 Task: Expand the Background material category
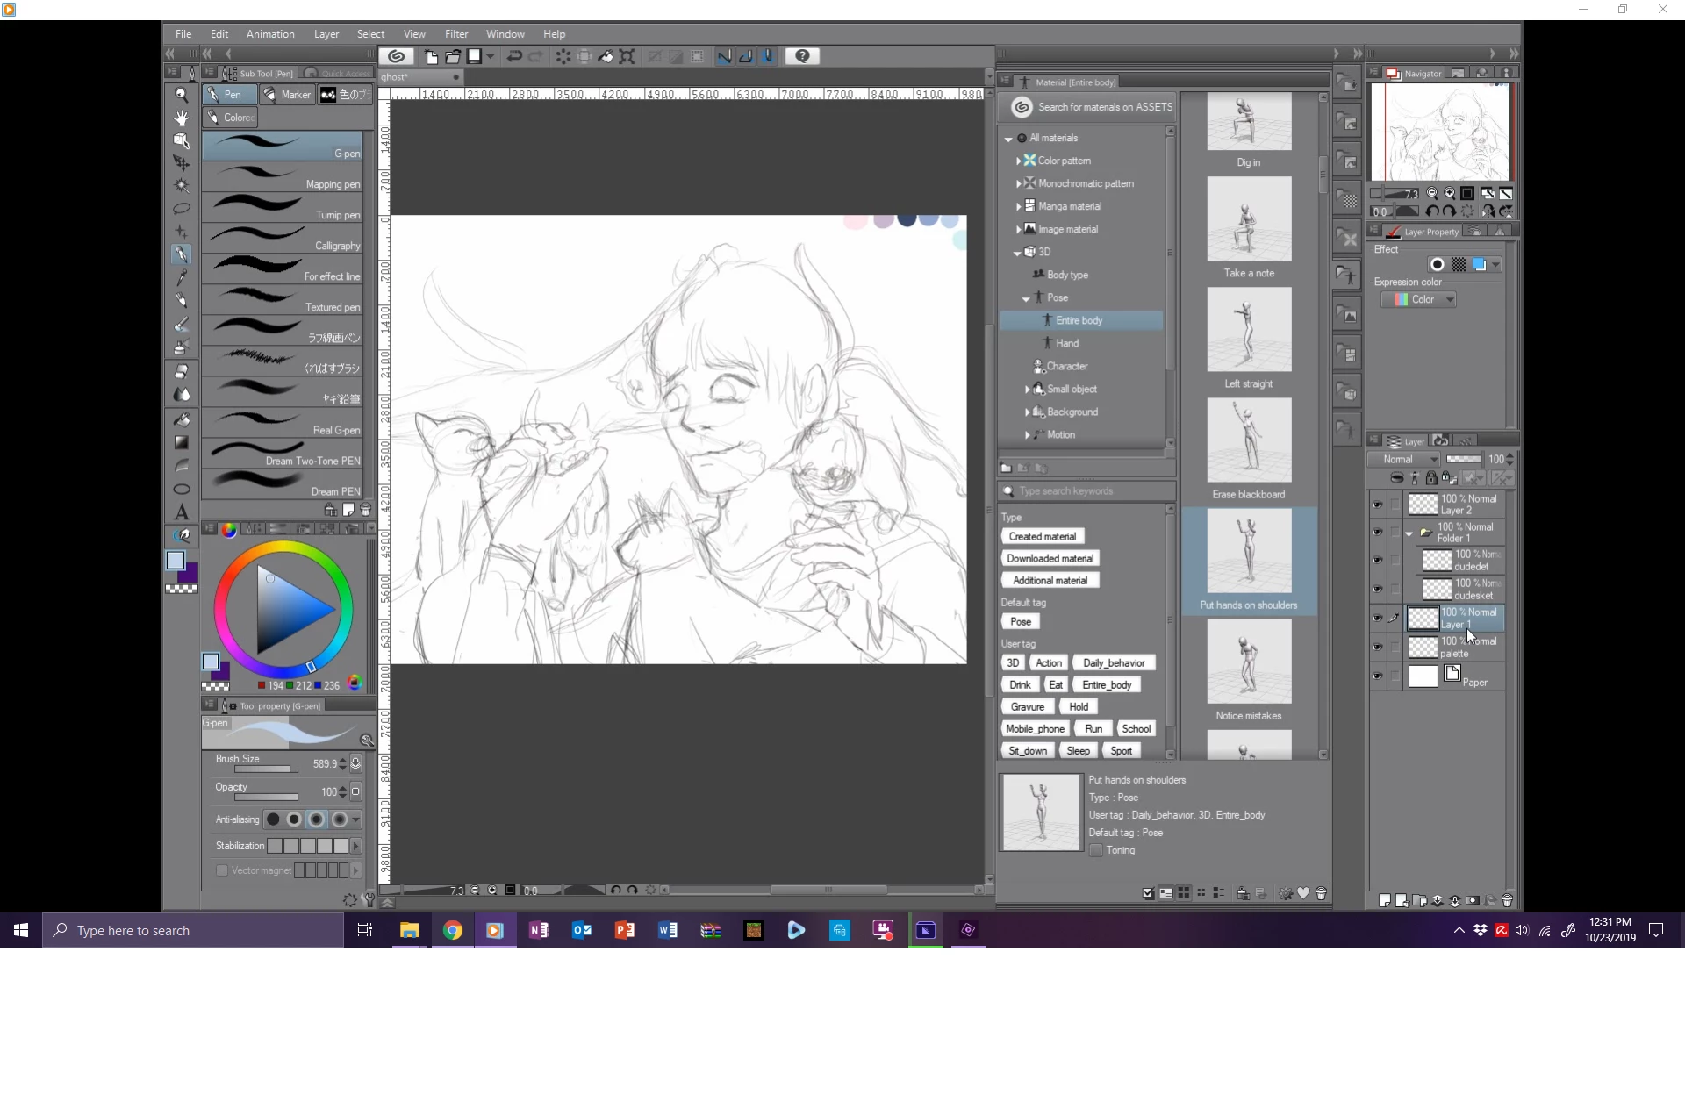[1028, 412]
